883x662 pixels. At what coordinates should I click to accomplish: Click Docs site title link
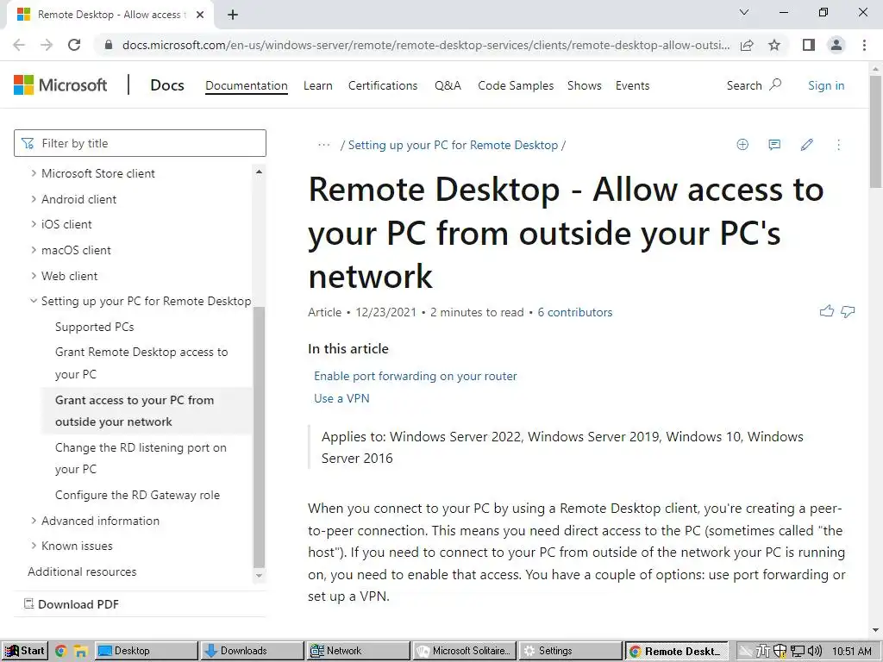(167, 85)
